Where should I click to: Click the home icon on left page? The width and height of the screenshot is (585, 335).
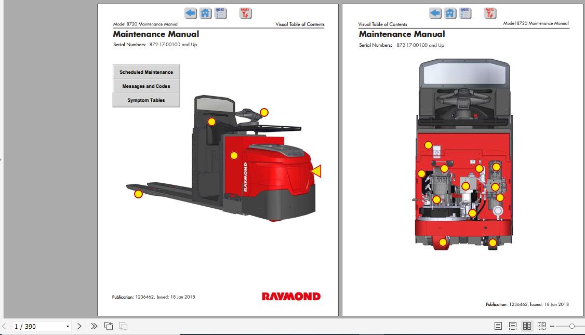(205, 14)
